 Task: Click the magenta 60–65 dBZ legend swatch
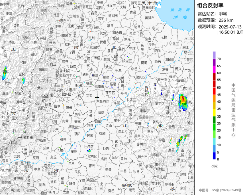tap(214, 70)
